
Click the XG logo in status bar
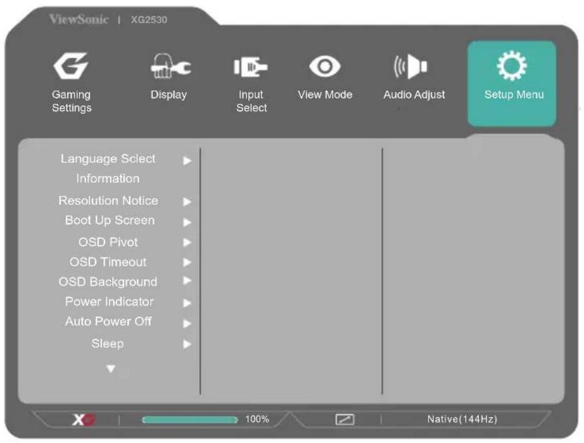(84, 419)
